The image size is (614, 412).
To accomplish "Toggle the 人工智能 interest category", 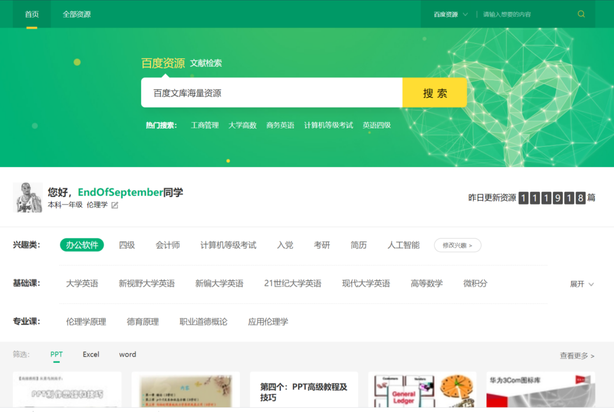I will 403,245.
